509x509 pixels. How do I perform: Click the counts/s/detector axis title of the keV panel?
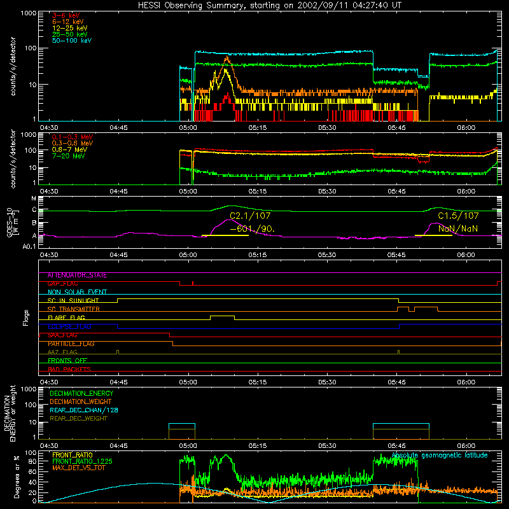(13, 66)
